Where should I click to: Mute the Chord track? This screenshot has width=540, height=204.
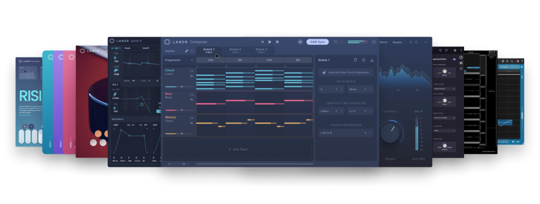(x=192, y=76)
